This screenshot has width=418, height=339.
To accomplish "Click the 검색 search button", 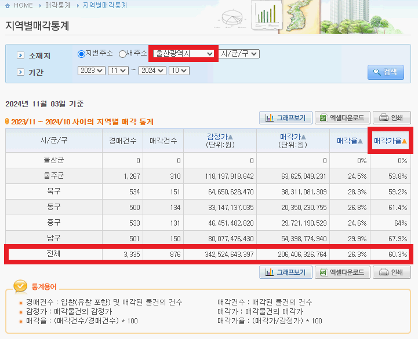I will click(x=386, y=72).
